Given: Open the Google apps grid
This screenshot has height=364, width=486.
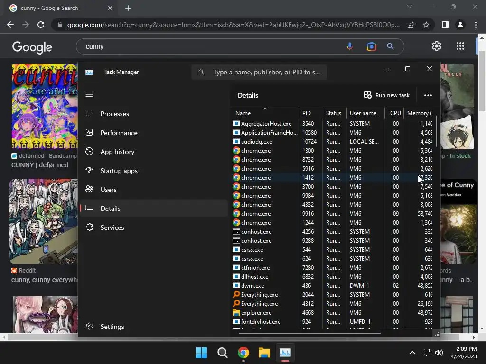Looking at the screenshot, I should point(460,46).
